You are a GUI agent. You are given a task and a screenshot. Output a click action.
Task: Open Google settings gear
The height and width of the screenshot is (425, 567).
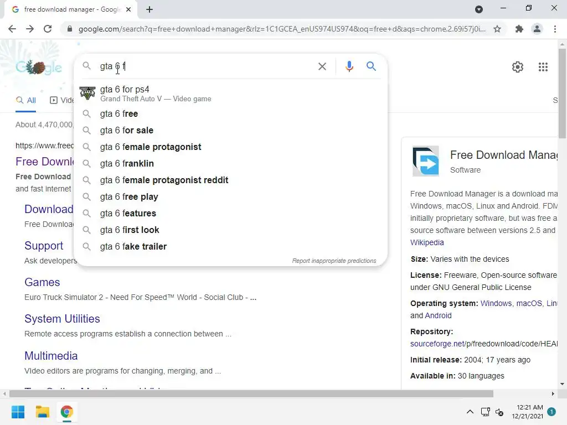[518, 67]
